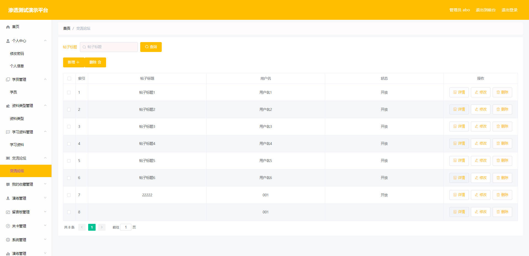Click 详情 for row 帖子标题2

tap(459, 109)
